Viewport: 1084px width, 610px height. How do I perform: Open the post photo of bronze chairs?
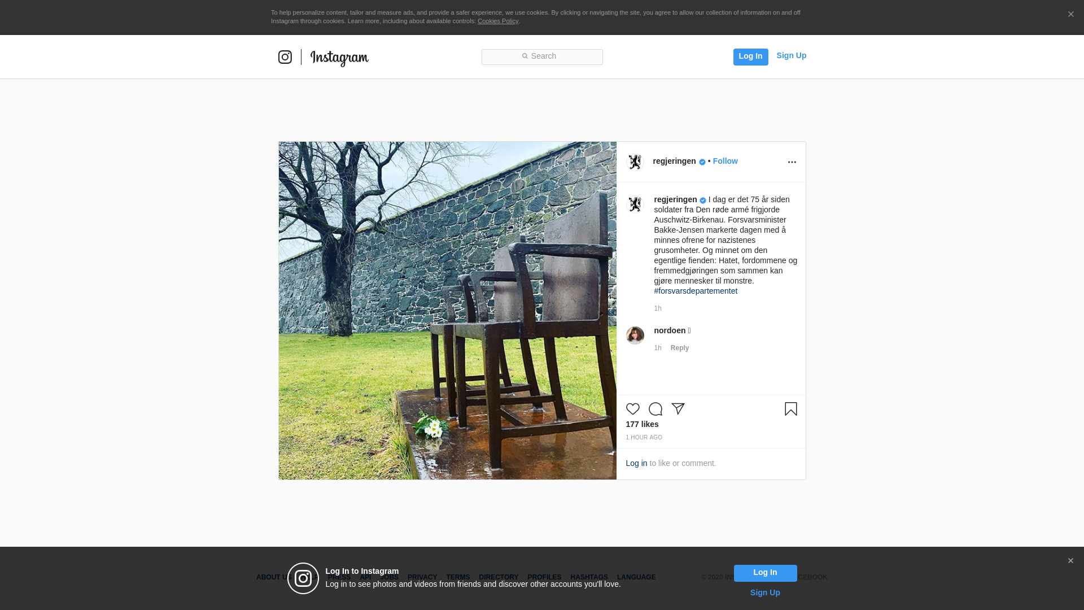[x=447, y=311]
